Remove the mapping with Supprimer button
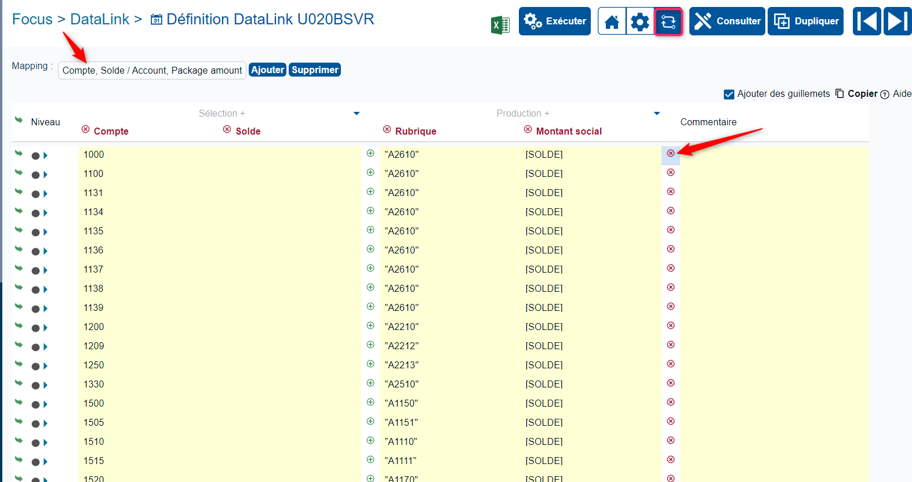This screenshot has height=482, width=912. [x=315, y=70]
